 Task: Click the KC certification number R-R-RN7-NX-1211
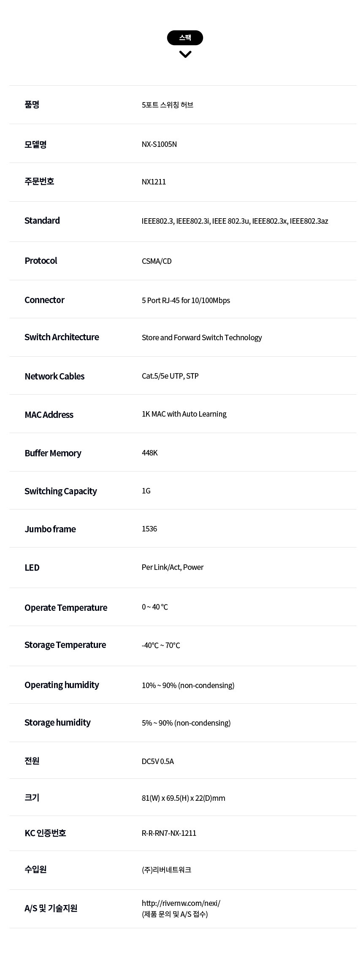pos(169,833)
